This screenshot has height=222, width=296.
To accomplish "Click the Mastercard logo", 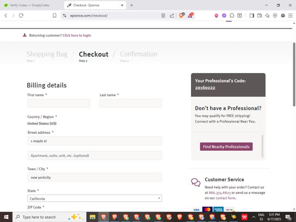I will click(207, 210).
